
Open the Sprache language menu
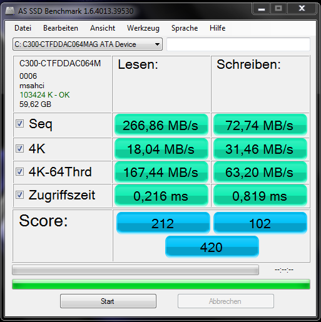coord(185,28)
